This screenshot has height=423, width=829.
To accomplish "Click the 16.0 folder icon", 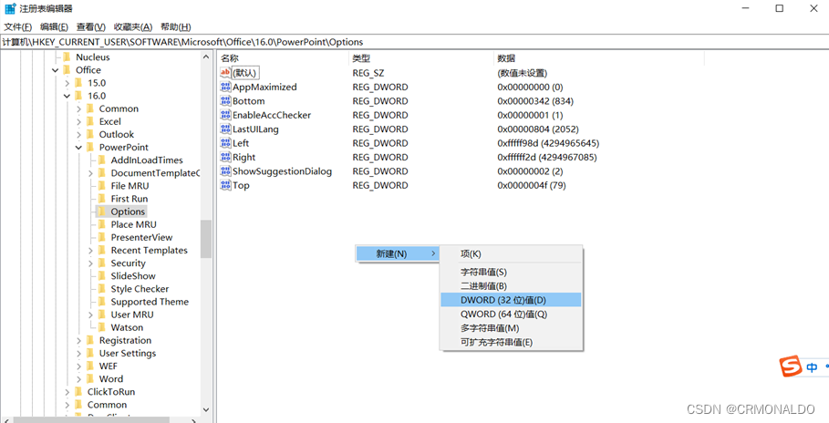I will (x=78, y=96).
